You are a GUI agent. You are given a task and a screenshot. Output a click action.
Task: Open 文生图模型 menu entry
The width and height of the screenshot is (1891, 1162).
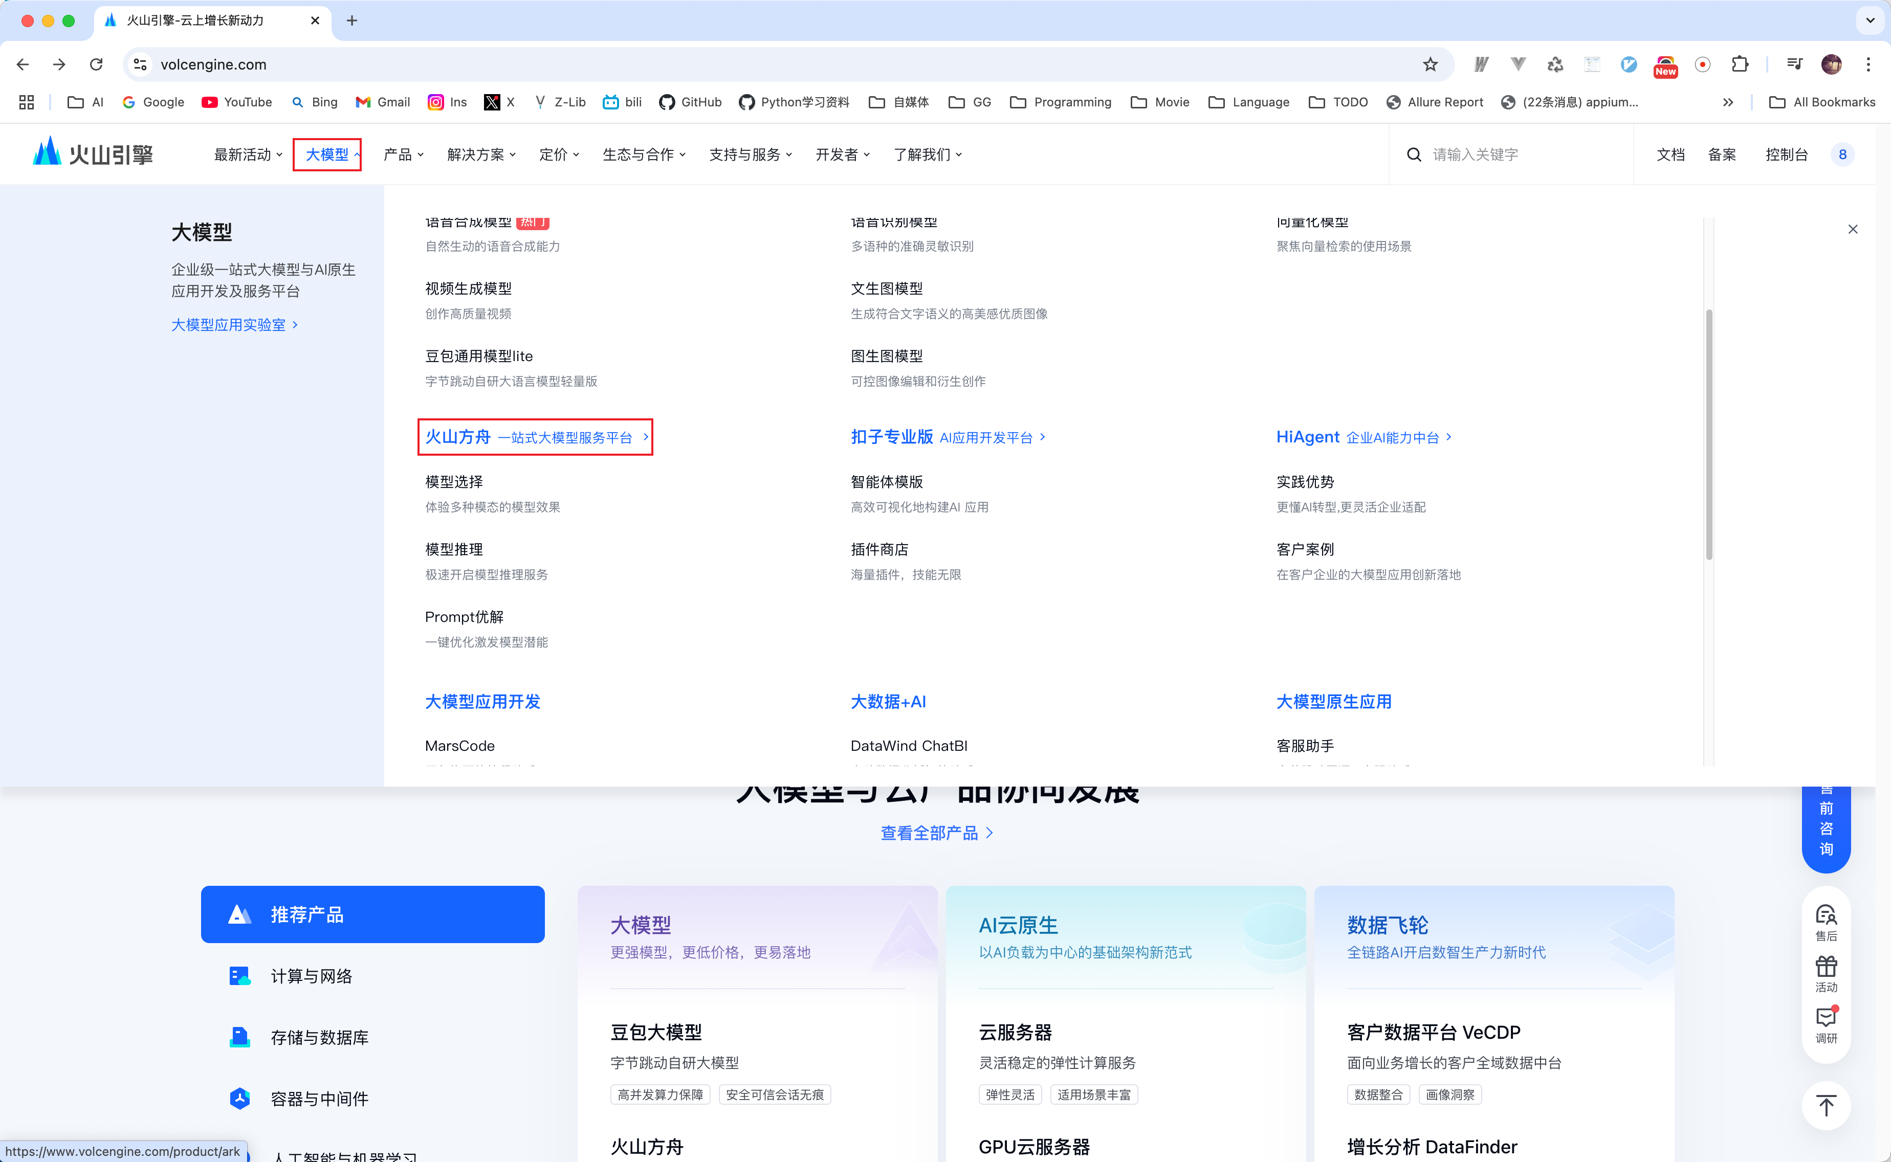tap(886, 289)
